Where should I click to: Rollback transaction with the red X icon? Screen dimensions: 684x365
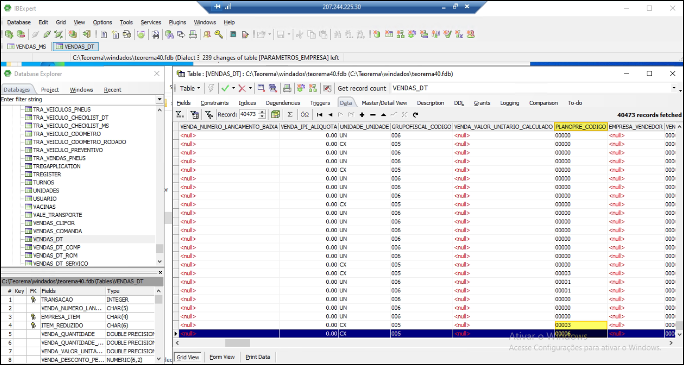[x=242, y=88]
